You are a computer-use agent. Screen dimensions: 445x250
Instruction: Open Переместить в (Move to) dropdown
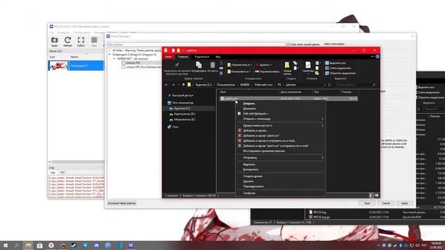point(239,65)
